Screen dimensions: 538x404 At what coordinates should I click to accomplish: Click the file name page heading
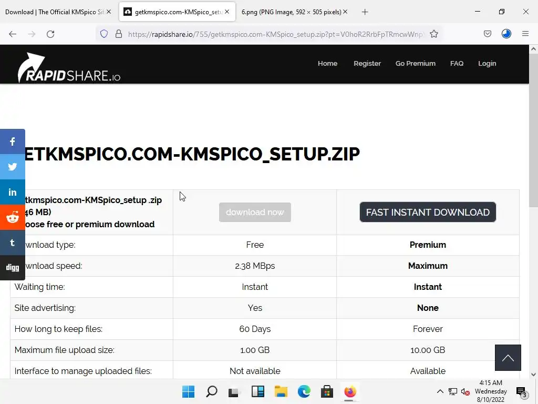pyautogui.click(x=192, y=154)
